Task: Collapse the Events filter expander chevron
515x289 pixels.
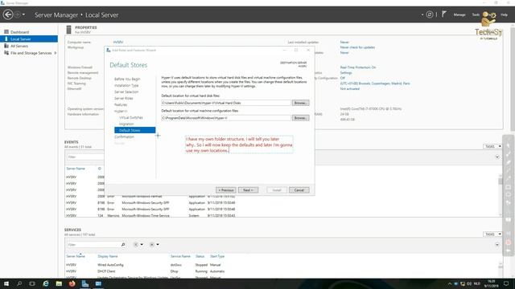Action: tap(497, 157)
